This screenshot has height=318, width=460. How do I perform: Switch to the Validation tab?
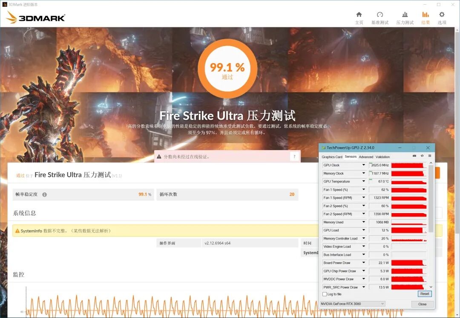[x=382, y=157]
